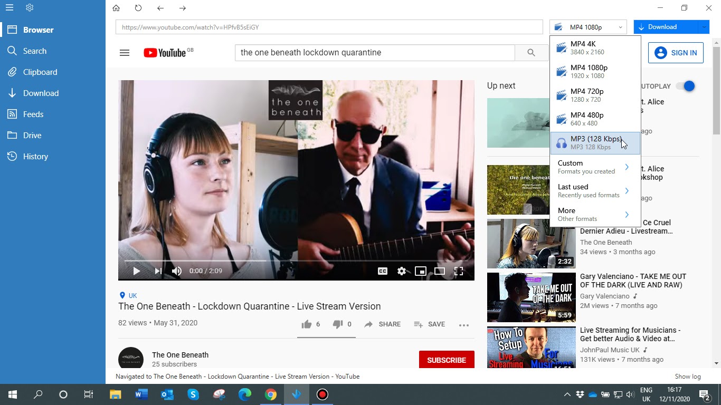Open Gary Valenciano video thumbnail

click(531, 297)
